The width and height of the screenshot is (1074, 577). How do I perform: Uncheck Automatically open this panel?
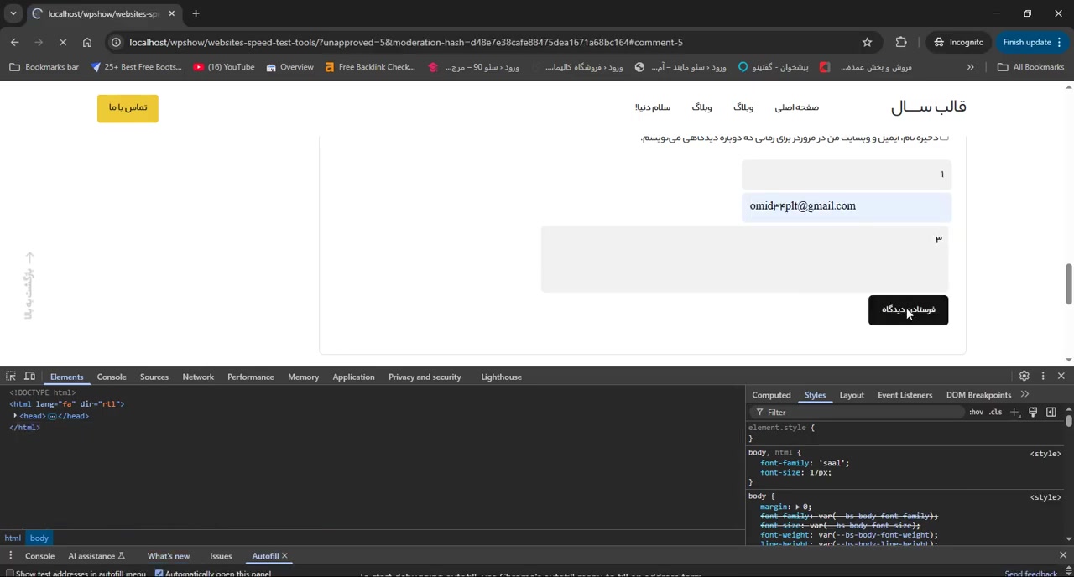pos(159,574)
